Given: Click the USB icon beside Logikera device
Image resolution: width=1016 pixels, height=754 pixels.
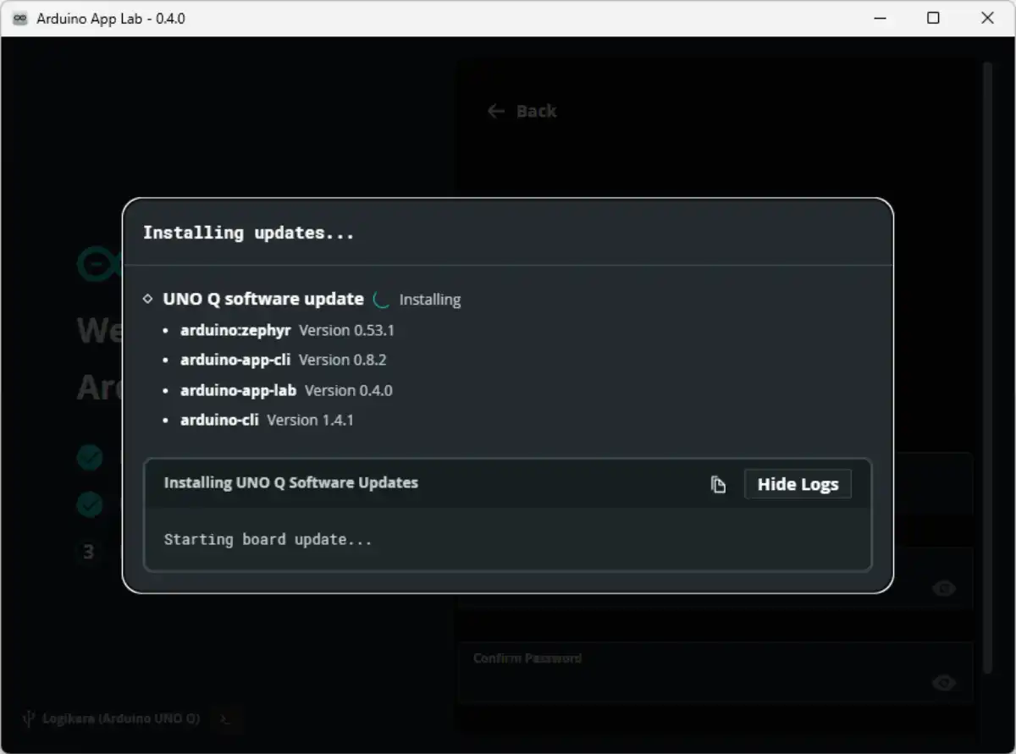Looking at the screenshot, I should tap(30, 718).
